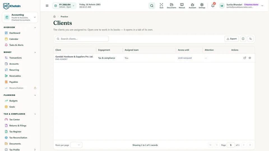Viewport: 269px width, 151px height.
Task: Preview Gandaki Hardware client with eye icon
Action: point(250,58)
